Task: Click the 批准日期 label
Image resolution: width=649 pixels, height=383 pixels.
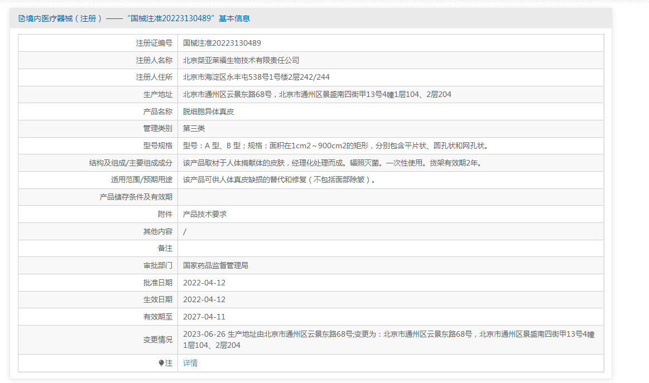Action: (x=158, y=283)
